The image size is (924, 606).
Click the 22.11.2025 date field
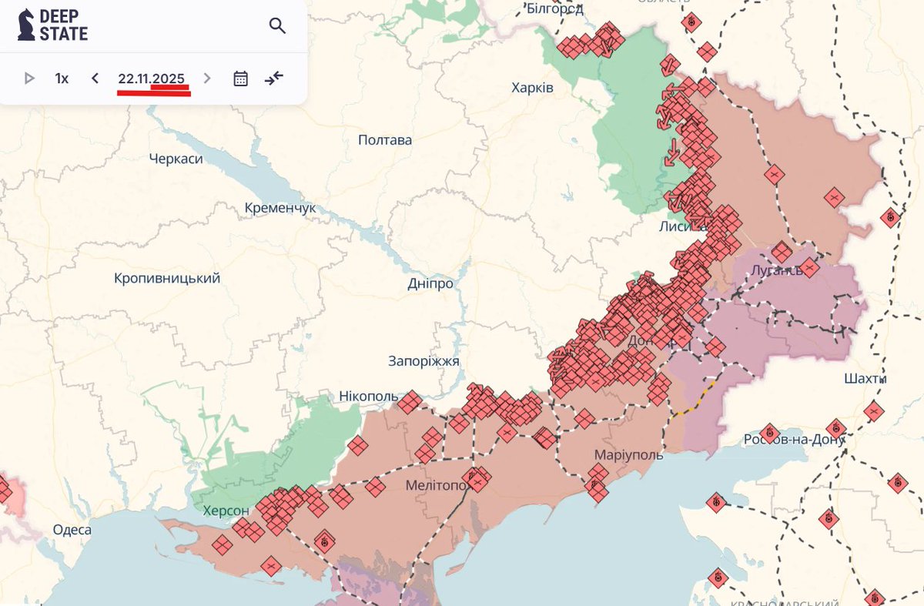tap(151, 79)
